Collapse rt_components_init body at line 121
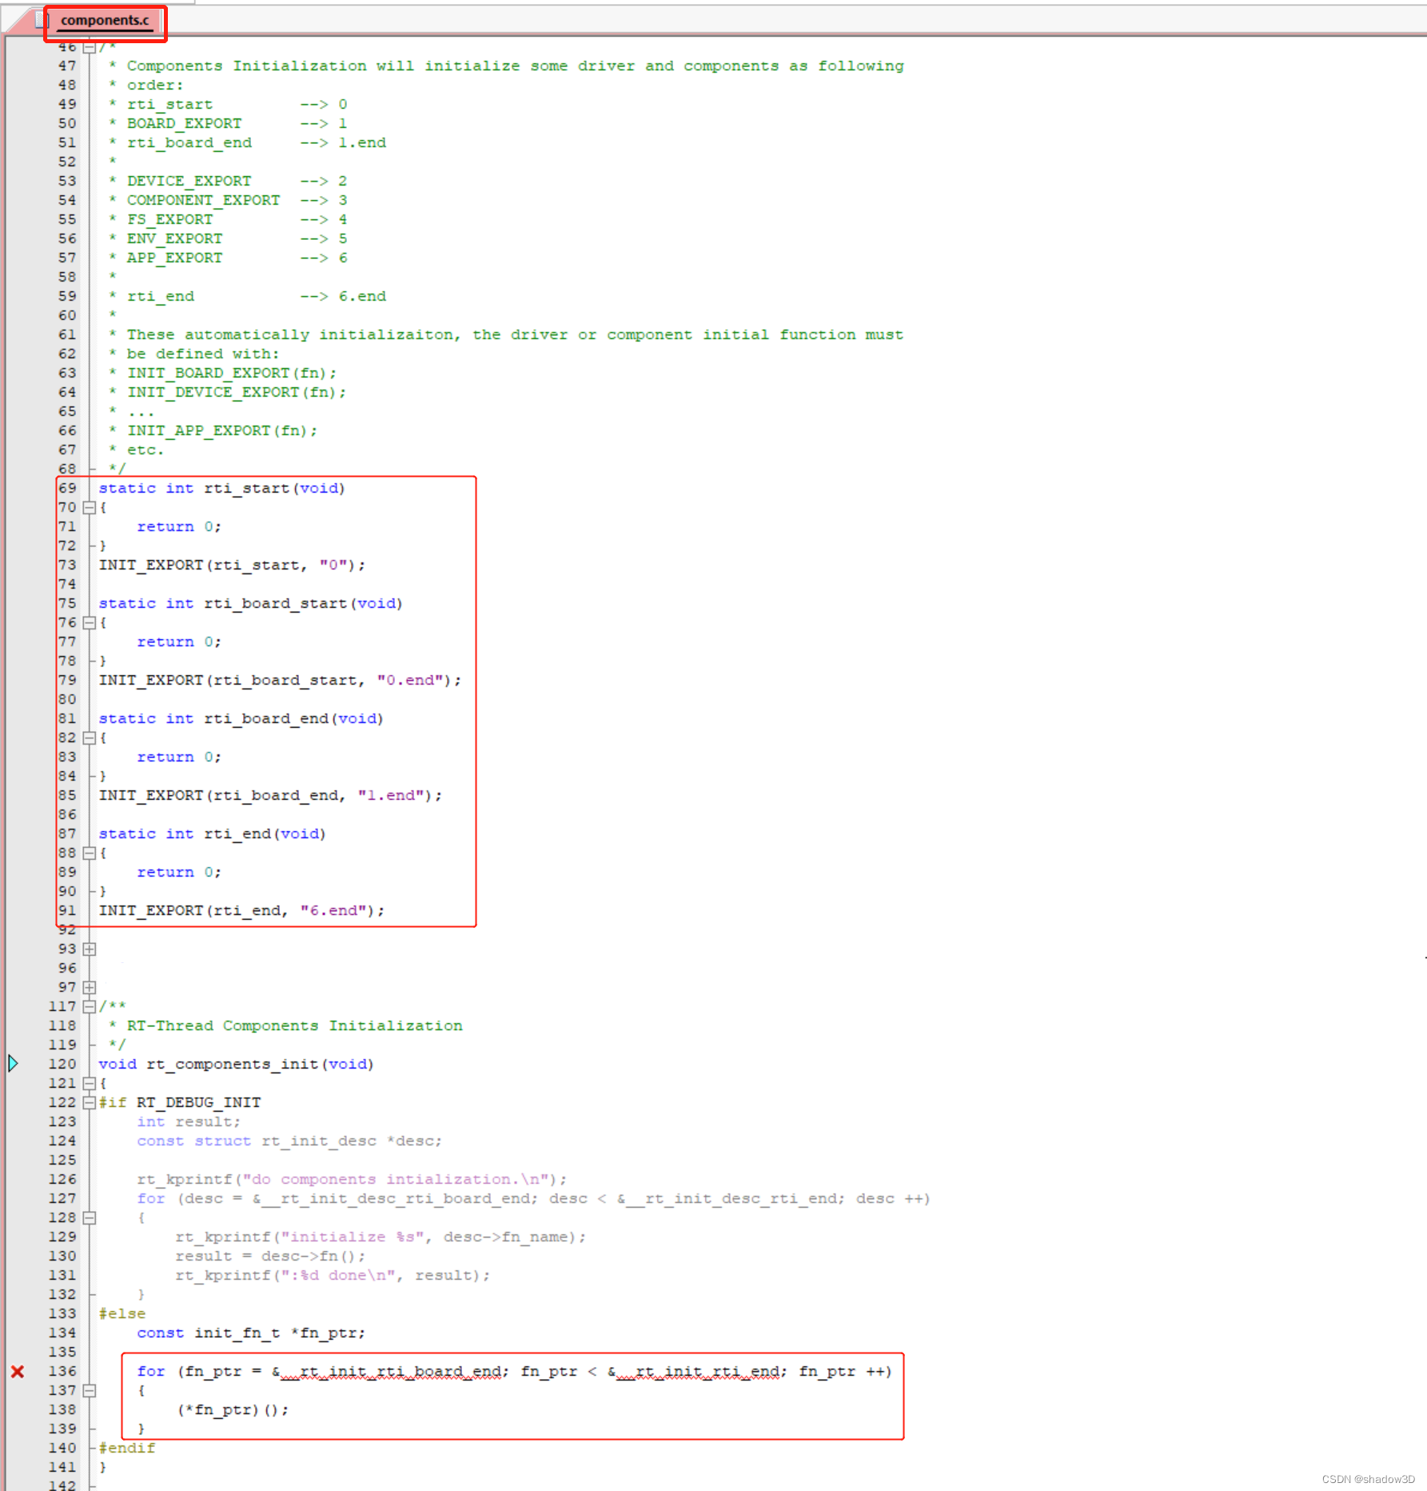The height and width of the screenshot is (1491, 1427). point(90,1084)
